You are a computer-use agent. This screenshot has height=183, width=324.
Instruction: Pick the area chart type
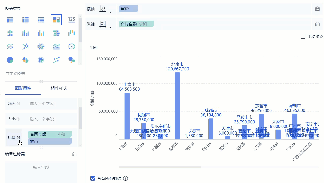pos(56,46)
